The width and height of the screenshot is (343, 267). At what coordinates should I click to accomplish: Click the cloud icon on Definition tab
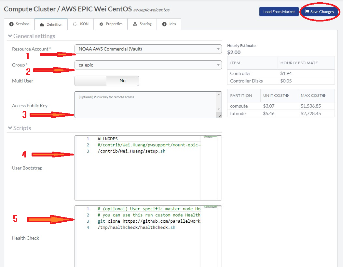tap(42, 25)
